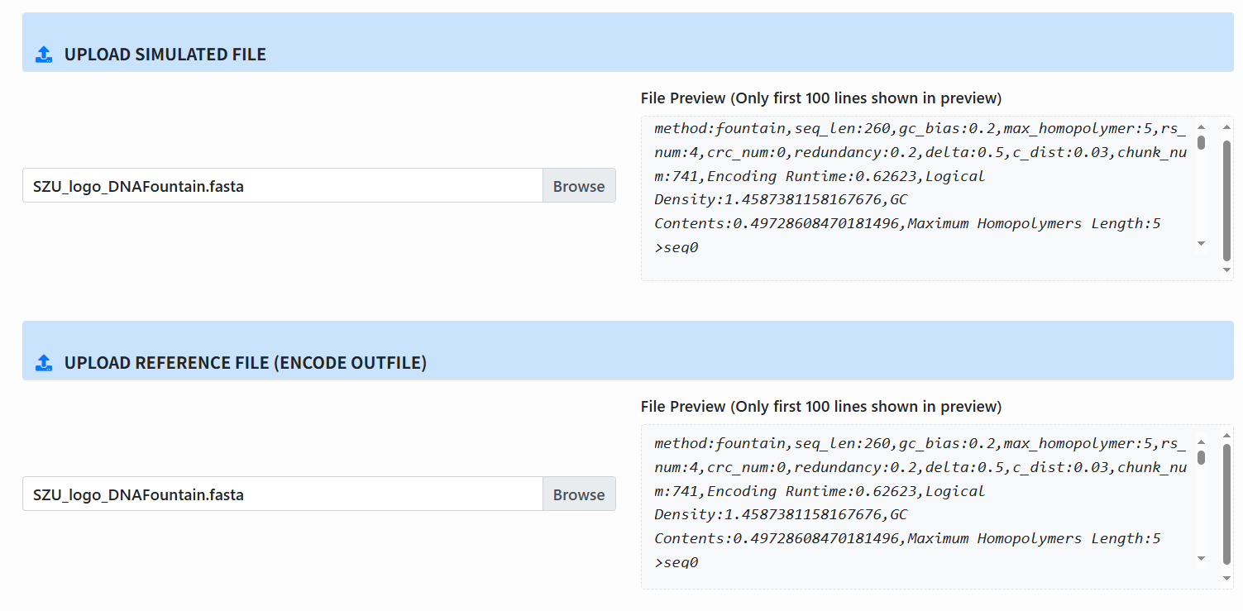Select the reference file name input field

[281, 494]
